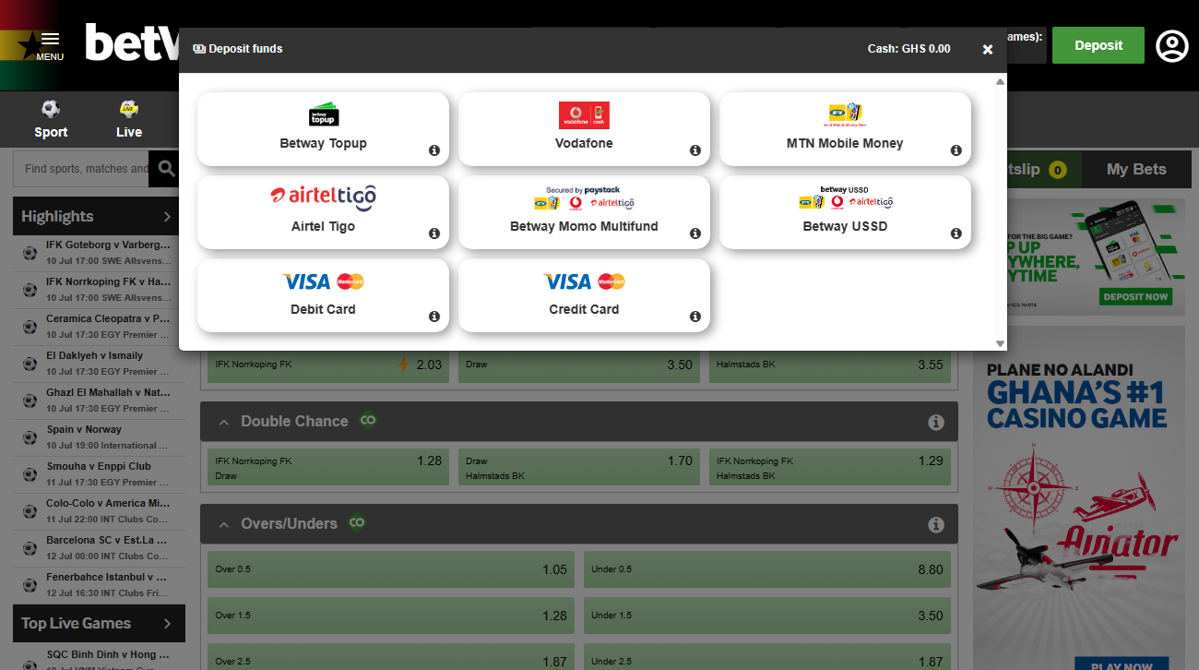This screenshot has height=670, width=1199.
Task: Click the Double Chance info icon
Action: tap(936, 422)
